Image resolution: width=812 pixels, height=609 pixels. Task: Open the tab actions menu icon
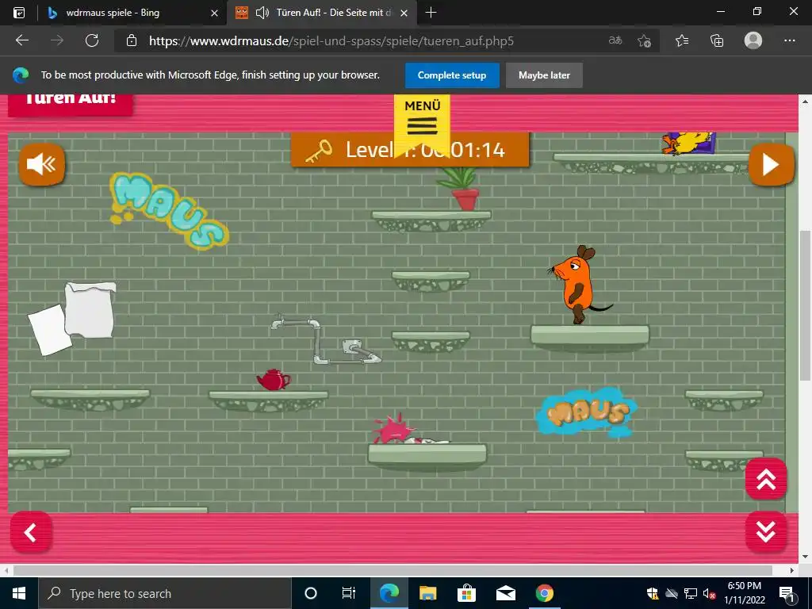(x=19, y=13)
